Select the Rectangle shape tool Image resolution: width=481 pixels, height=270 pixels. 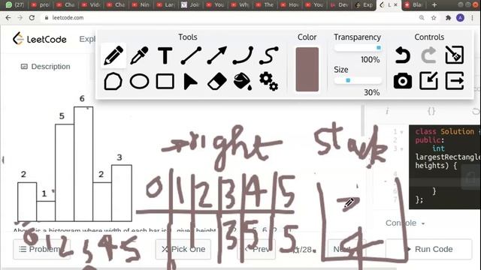165,82
